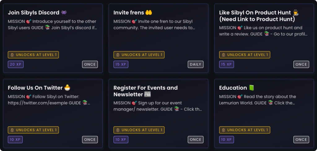
Task: Select the 15 XP badge on the Invite frens card
Action: coord(121,64)
